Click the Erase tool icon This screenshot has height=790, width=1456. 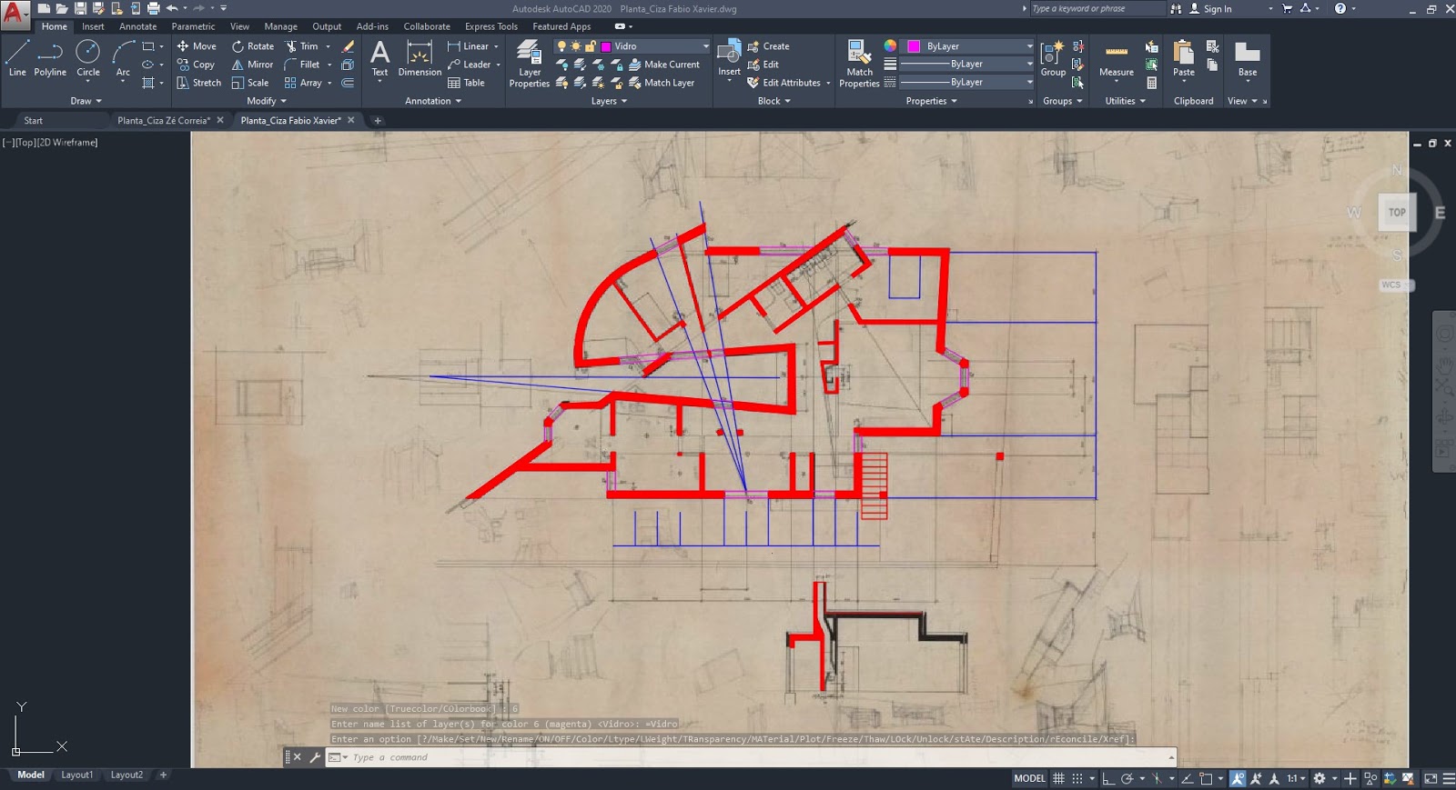pos(348,46)
